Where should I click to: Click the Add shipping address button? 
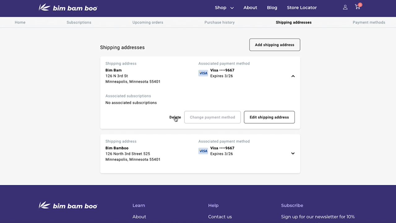(x=275, y=45)
